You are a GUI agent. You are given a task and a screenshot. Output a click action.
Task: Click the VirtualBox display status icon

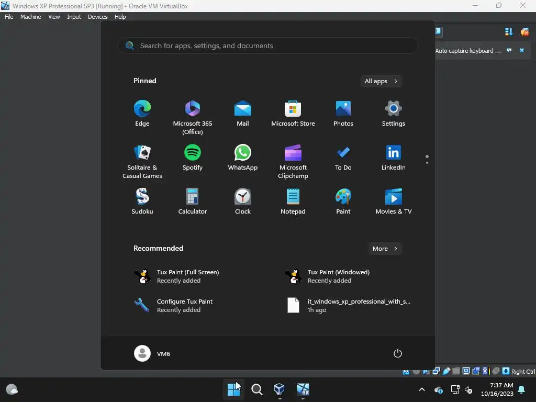[x=466, y=371]
